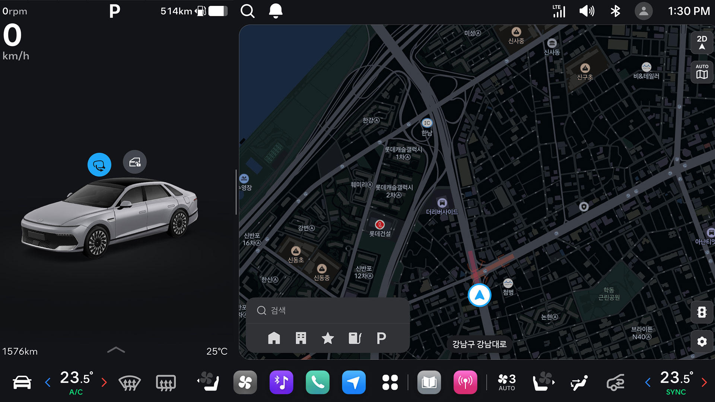The width and height of the screenshot is (715, 402).
Task: Expand the vehicle panel chevron
Action: pos(116,350)
